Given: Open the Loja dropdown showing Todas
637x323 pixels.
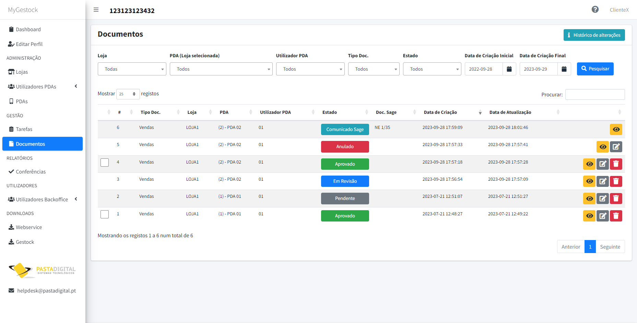Looking at the screenshot, I should [132, 69].
